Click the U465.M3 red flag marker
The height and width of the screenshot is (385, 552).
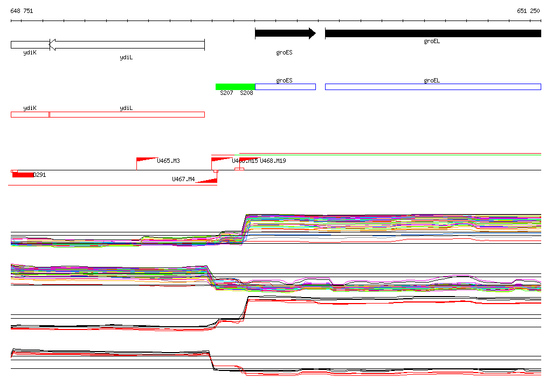click(x=147, y=160)
